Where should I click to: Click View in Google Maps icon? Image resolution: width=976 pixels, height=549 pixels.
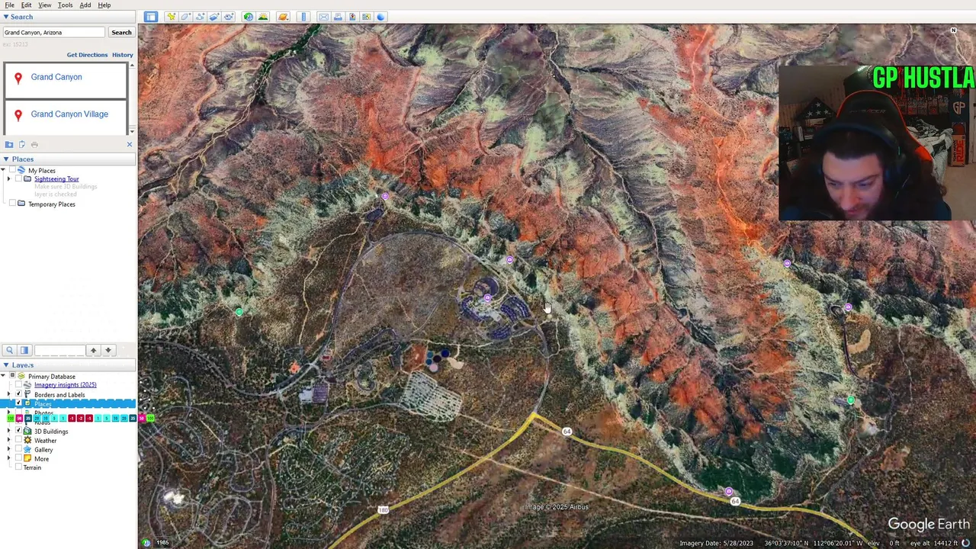pyautogui.click(x=366, y=17)
